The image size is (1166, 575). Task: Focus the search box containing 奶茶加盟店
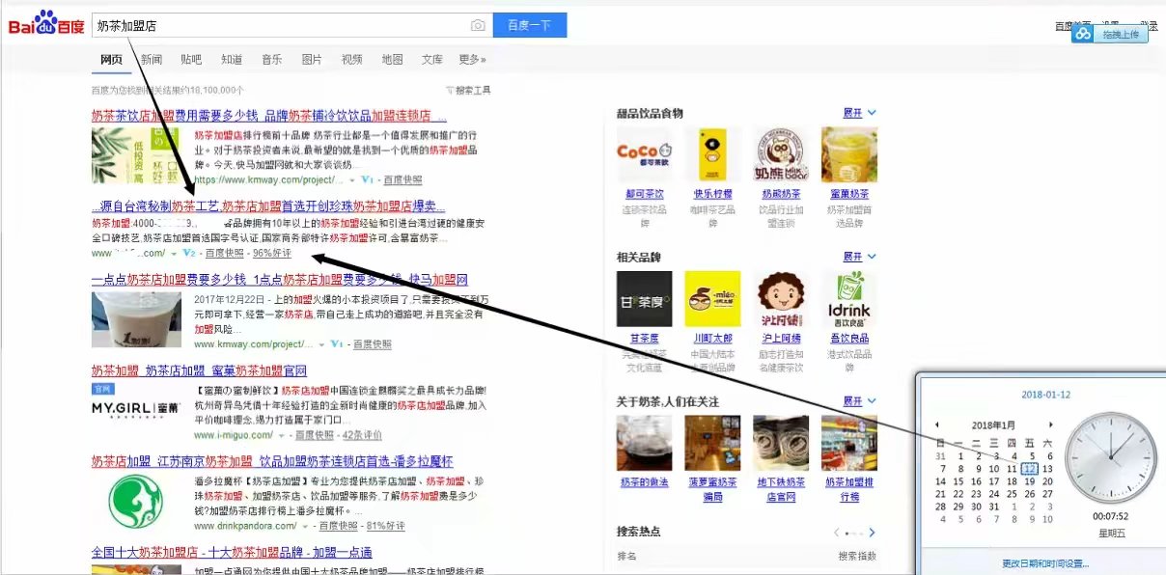[x=280, y=25]
